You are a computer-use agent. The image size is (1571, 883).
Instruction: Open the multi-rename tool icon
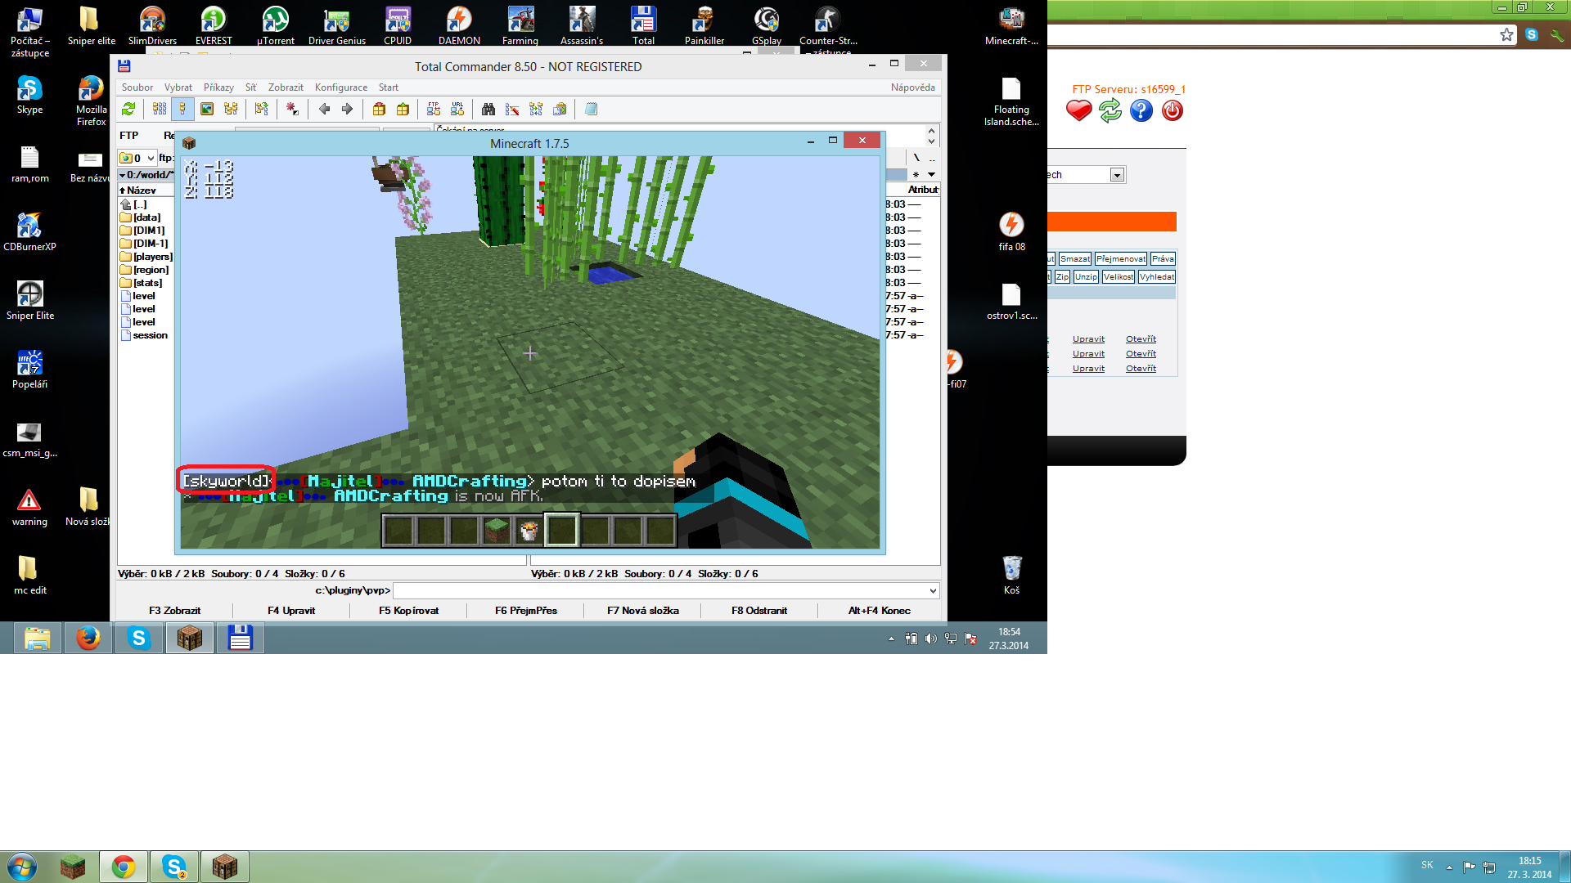coord(512,109)
